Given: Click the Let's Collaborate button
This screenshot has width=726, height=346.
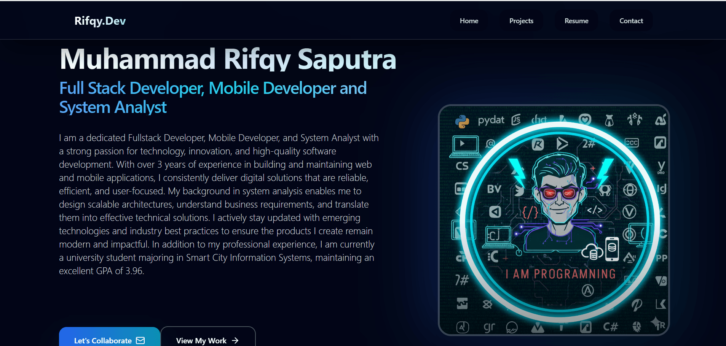Looking at the screenshot, I should tap(110, 340).
